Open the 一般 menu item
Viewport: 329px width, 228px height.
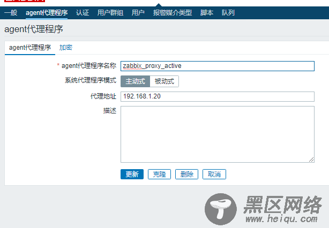coord(11,13)
